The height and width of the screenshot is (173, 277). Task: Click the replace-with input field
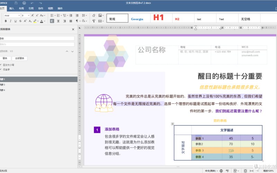click(x=37, y=44)
